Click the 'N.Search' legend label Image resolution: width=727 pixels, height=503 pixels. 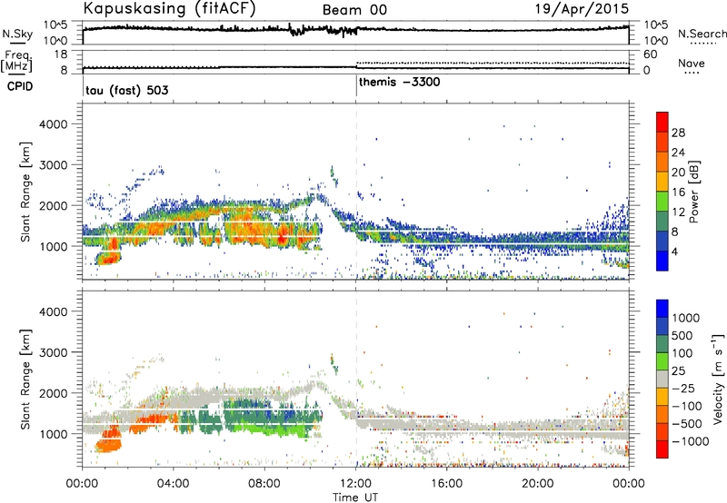(x=702, y=34)
